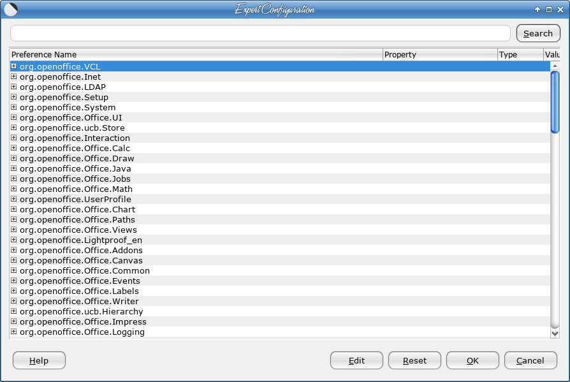570x382 pixels.
Task: Expand the org.openoffice.VCL node
Action: click(x=14, y=66)
